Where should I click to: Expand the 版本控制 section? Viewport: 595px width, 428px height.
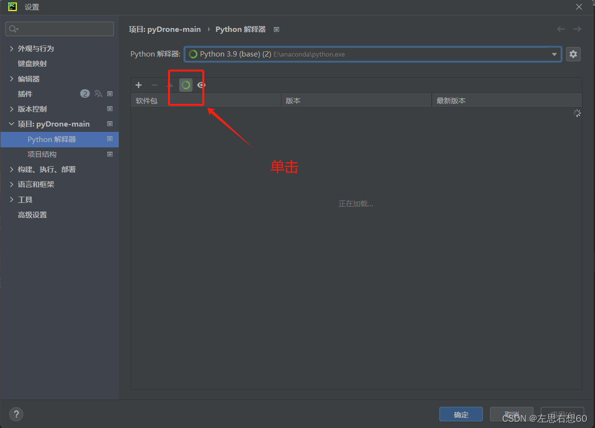(x=12, y=109)
